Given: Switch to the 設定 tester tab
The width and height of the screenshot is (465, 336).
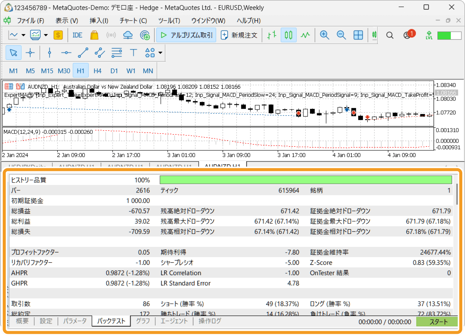Looking at the screenshot, I should 46,321.
